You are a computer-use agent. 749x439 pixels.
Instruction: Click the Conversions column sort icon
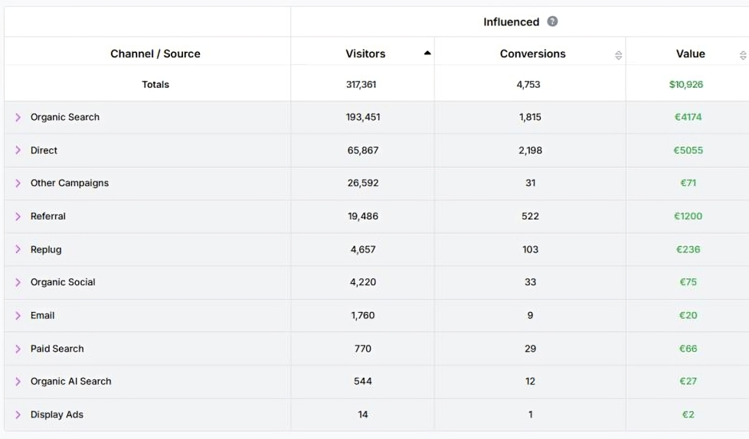coord(618,55)
